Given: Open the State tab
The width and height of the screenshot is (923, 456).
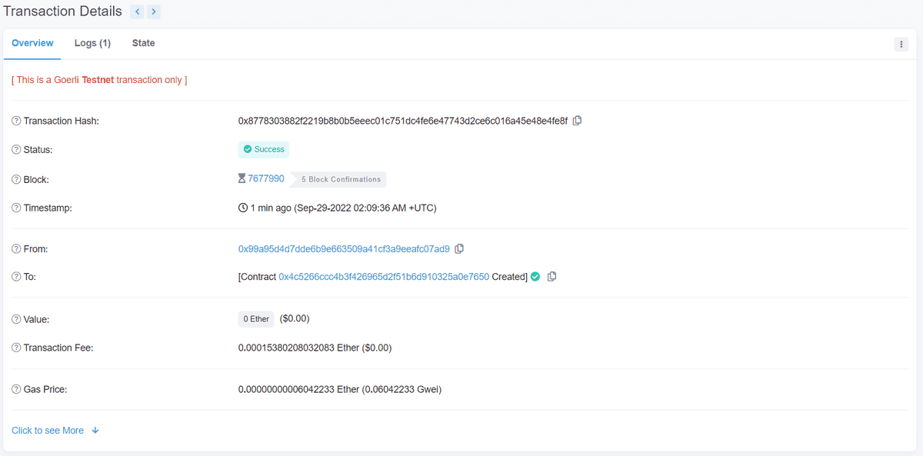Looking at the screenshot, I should tap(143, 43).
